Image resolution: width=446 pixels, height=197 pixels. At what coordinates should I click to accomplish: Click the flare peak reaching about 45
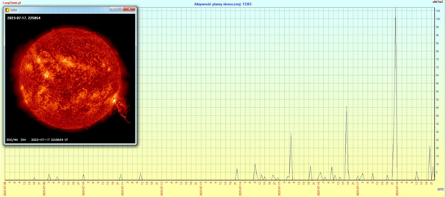pyautogui.click(x=346, y=107)
